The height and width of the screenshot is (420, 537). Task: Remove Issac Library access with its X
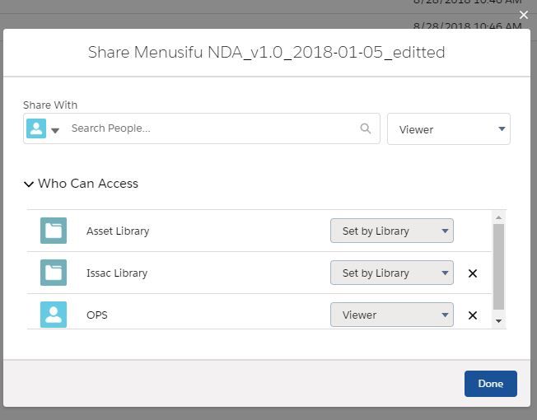473,273
